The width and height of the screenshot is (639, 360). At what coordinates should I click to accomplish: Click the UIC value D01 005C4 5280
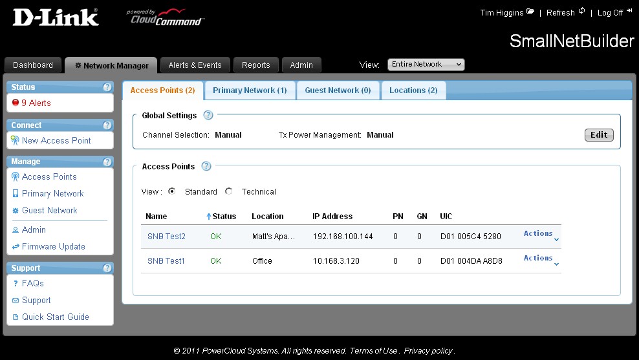click(471, 236)
